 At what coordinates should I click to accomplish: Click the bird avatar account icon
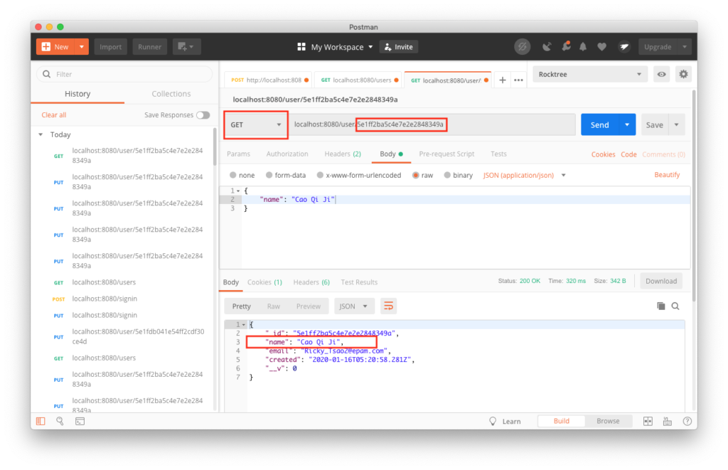[624, 47]
